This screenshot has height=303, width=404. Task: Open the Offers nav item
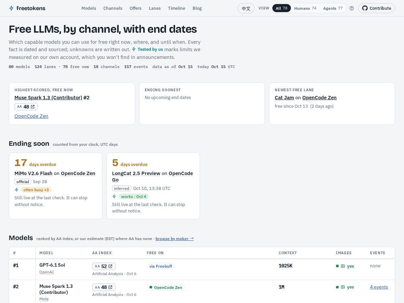click(x=135, y=8)
